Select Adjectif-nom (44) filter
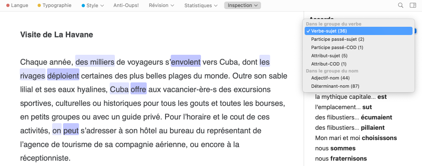422x166 pixels. pyautogui.click(x=330, y=78)
